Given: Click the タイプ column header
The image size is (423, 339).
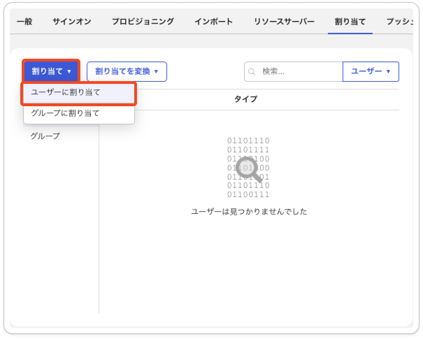Looking at the screenshot, I should (x=246, y=99).
